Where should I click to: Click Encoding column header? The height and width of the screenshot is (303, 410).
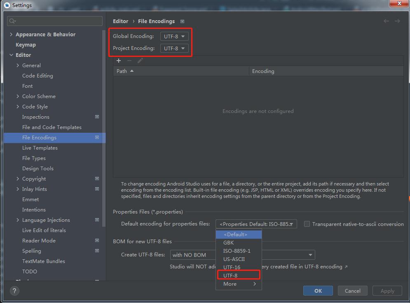[x=326, y=71]
